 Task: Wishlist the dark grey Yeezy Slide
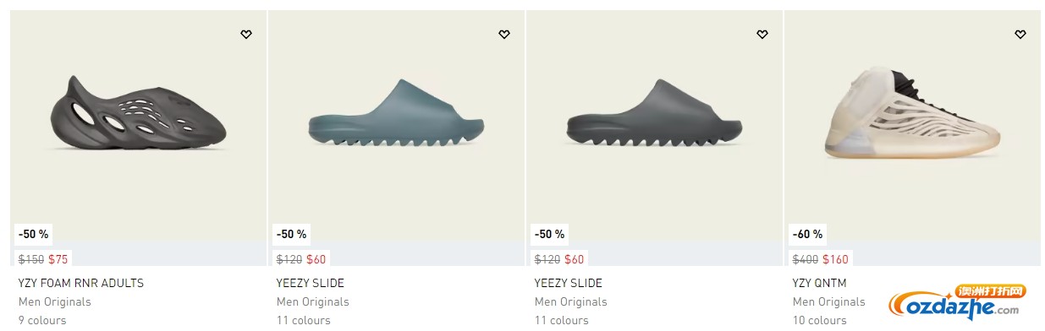coord(762,35)
